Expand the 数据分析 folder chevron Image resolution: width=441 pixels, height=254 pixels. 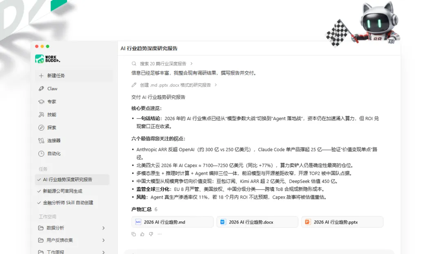(103, 228)
